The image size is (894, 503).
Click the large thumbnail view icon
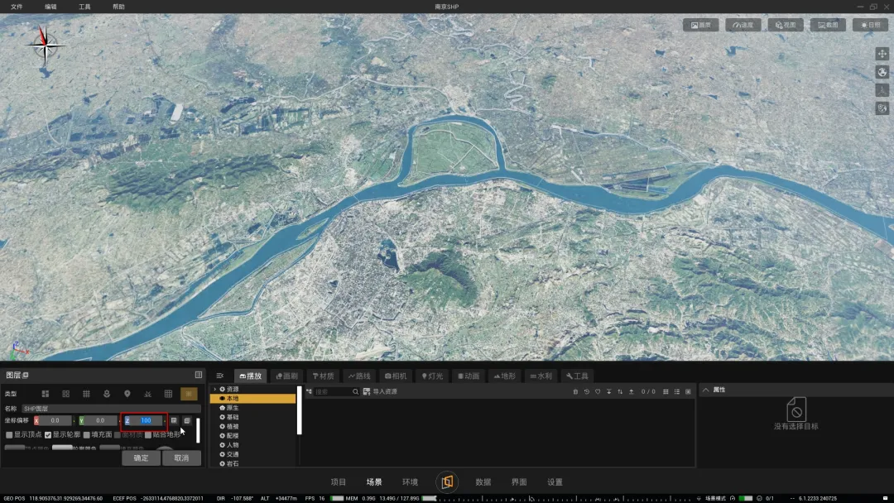[688, 391]
